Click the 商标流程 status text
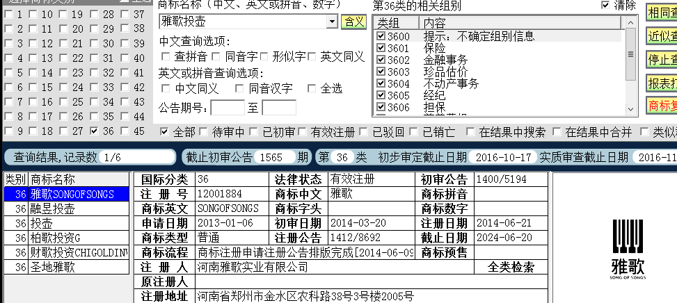This screenshot has height=303, width=677. [x=305, y=252]
